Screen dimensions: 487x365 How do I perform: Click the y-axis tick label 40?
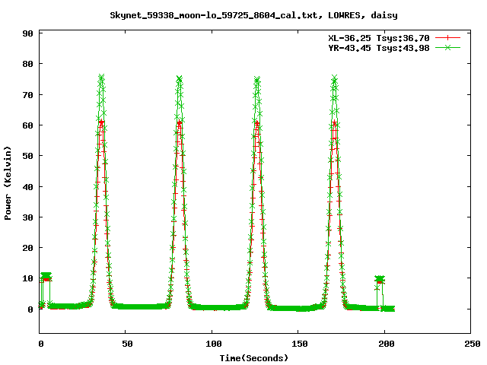pos(27,187)
